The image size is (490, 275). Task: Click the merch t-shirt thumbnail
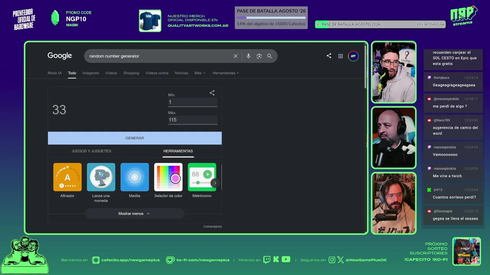point(150,21)
